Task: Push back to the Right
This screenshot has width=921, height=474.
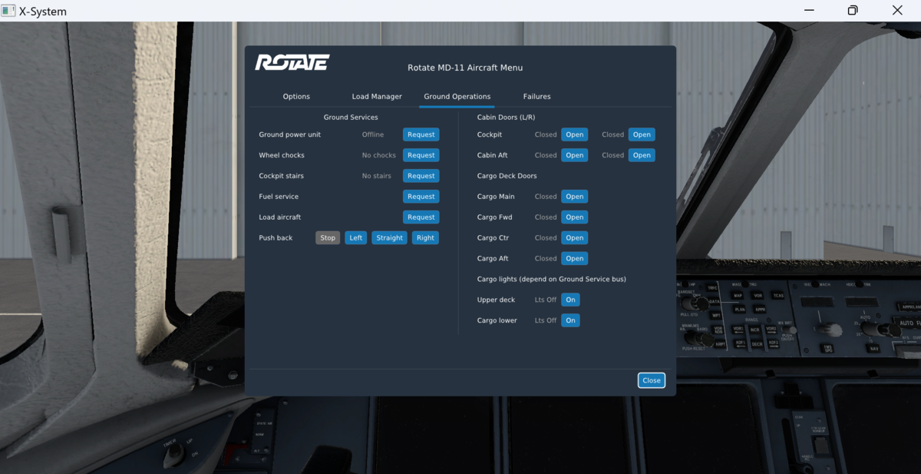Action: tap(425, 238)
